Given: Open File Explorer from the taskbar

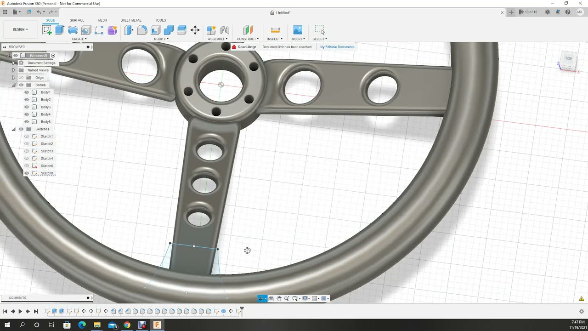Looking at the screenshot, I should 97,325.
